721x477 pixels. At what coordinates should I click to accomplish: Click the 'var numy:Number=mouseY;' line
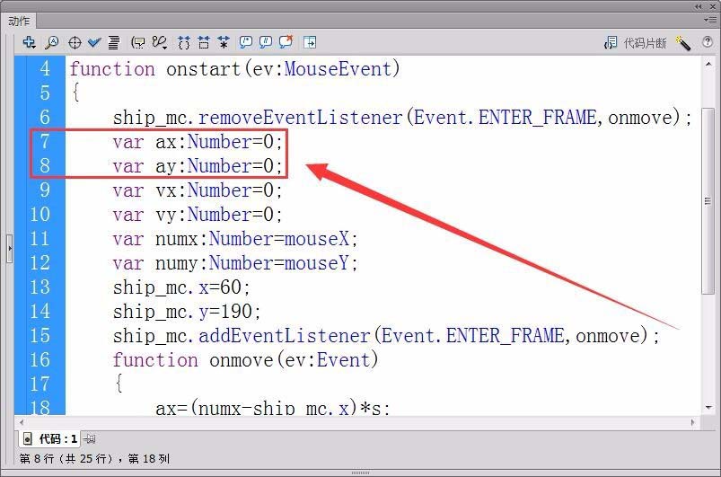click(x=235, y=263)
